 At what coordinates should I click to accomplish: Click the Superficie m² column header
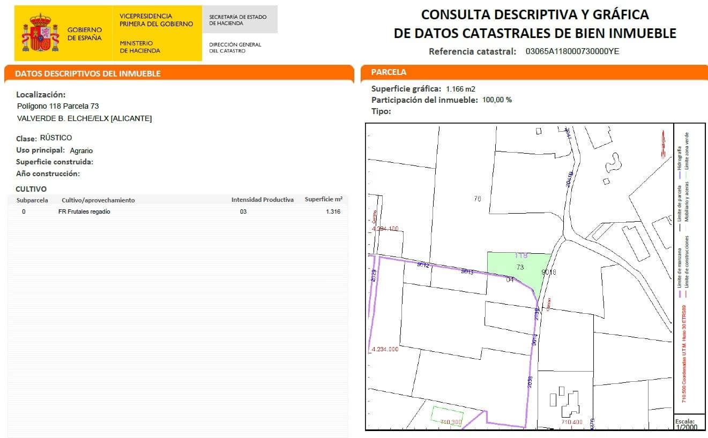pyautogui.click(x=323, y=200)
